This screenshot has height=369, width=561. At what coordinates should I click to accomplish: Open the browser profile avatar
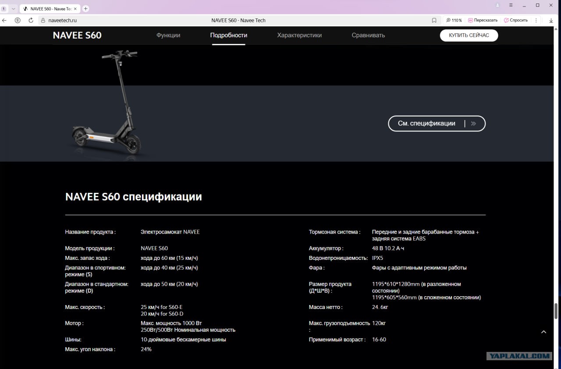point(497,5)
